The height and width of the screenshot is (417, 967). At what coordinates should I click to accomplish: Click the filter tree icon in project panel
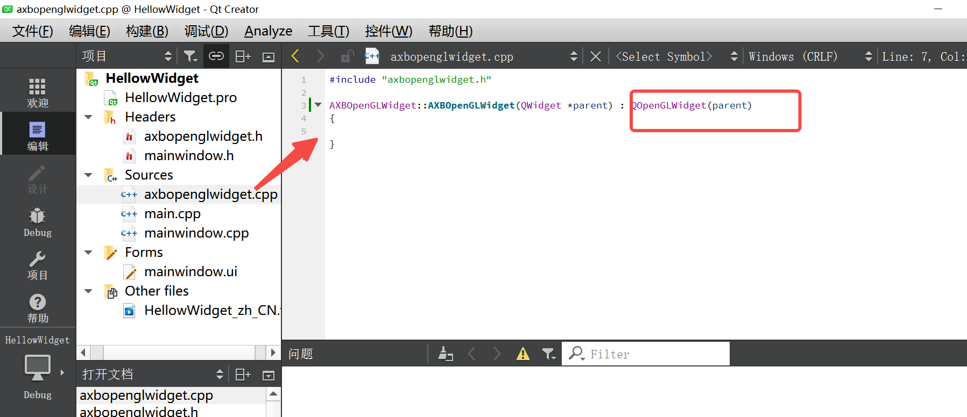click(x=190, y=56)
